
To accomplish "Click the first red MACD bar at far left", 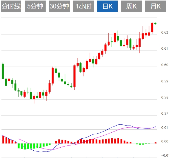I will coord(3,139).
